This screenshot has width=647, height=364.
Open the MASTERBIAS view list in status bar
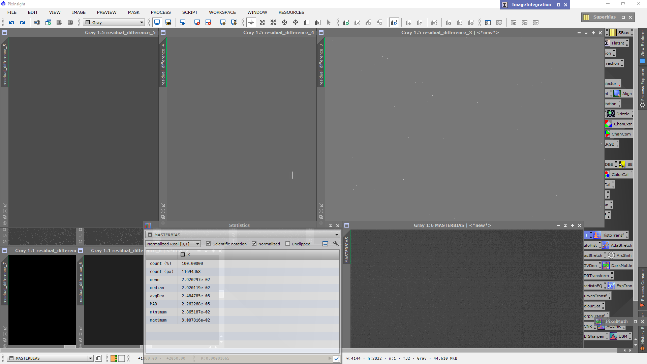50,358
